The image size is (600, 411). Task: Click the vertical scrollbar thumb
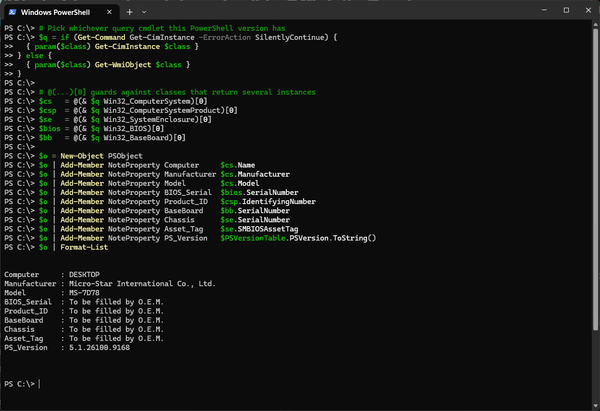tap(596, 180)
